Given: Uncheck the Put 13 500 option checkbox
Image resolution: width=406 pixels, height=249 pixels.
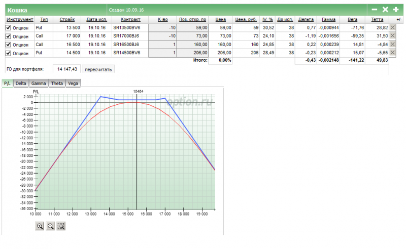Looking at the screenshot, I should pos(8,28).
